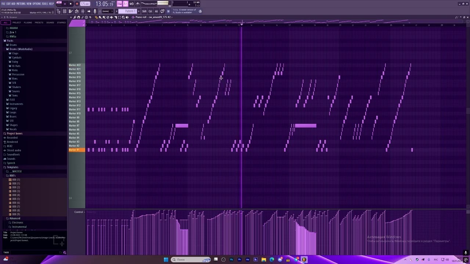The height and width of the screenshot is (264, 470).
Task: Click the shopping cart icon
Action: pos(168,11)
